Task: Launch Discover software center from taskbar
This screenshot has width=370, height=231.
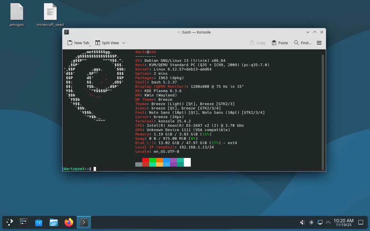Action: pos(39,222)
